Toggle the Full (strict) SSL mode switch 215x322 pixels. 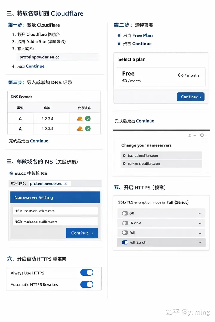125,242
